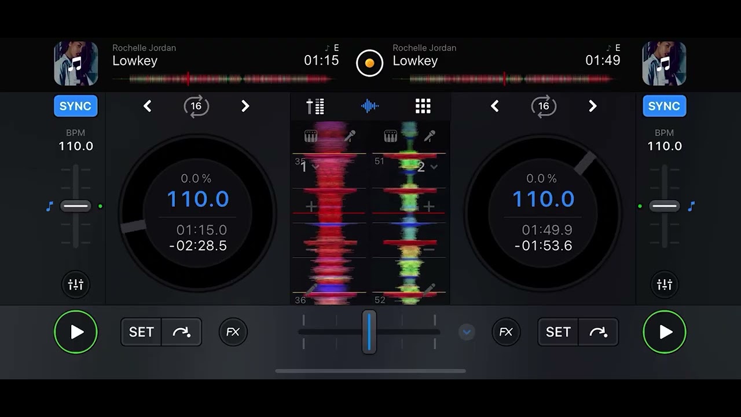Start recording with the orange record button
This screenshot has width=741, height=417.
click(x=370, y=63)
